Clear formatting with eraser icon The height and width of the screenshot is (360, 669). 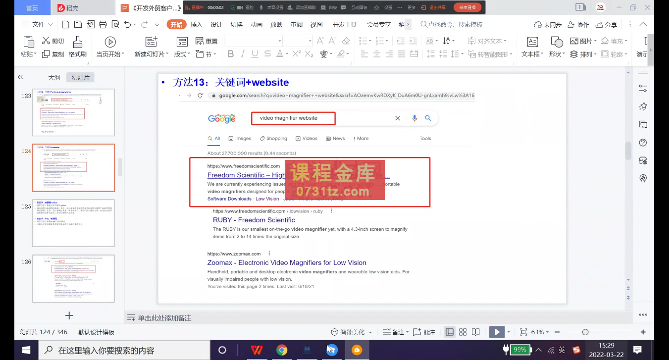tap(346, 41)
